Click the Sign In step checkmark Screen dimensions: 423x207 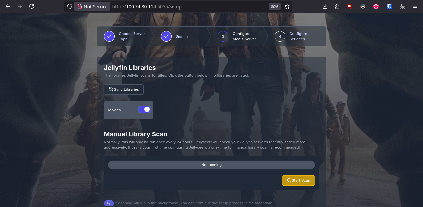[166, 36]
